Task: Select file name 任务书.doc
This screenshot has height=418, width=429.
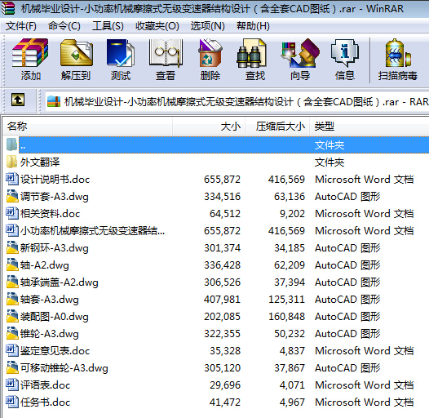Action: [x=45, y=402]
